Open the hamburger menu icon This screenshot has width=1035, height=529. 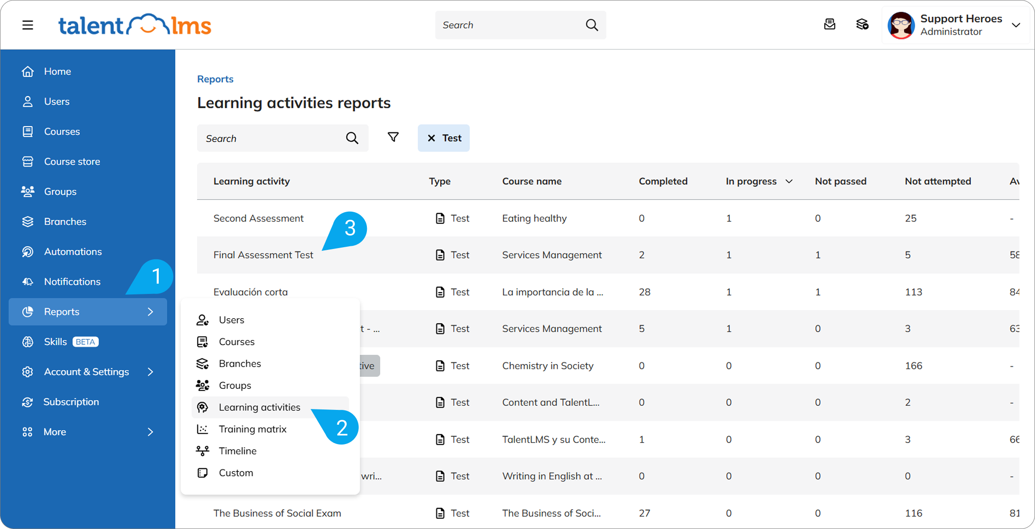click(28, 25)
